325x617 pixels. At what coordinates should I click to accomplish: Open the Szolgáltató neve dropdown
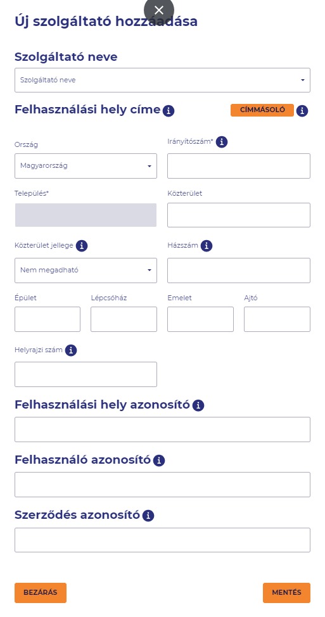[x=162, y=80]
